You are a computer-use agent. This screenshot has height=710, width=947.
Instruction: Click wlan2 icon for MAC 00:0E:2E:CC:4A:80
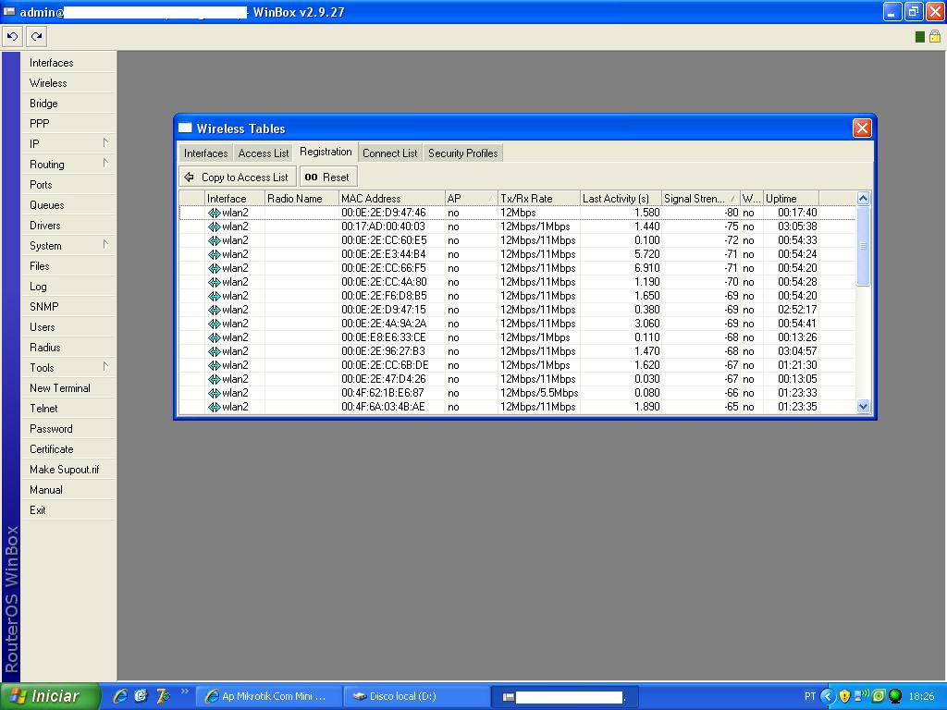click(x=214, y=282)
